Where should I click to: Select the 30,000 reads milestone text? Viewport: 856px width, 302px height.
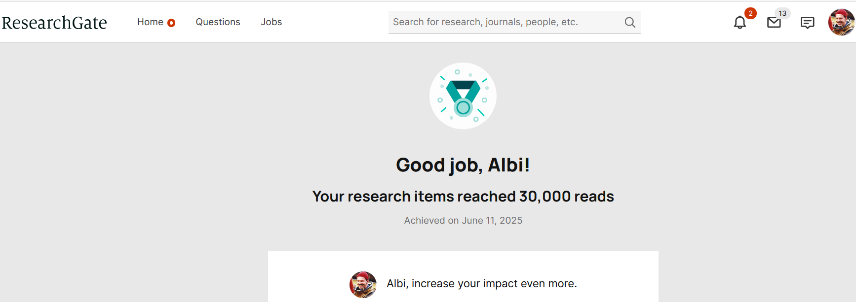coord(463,197)
